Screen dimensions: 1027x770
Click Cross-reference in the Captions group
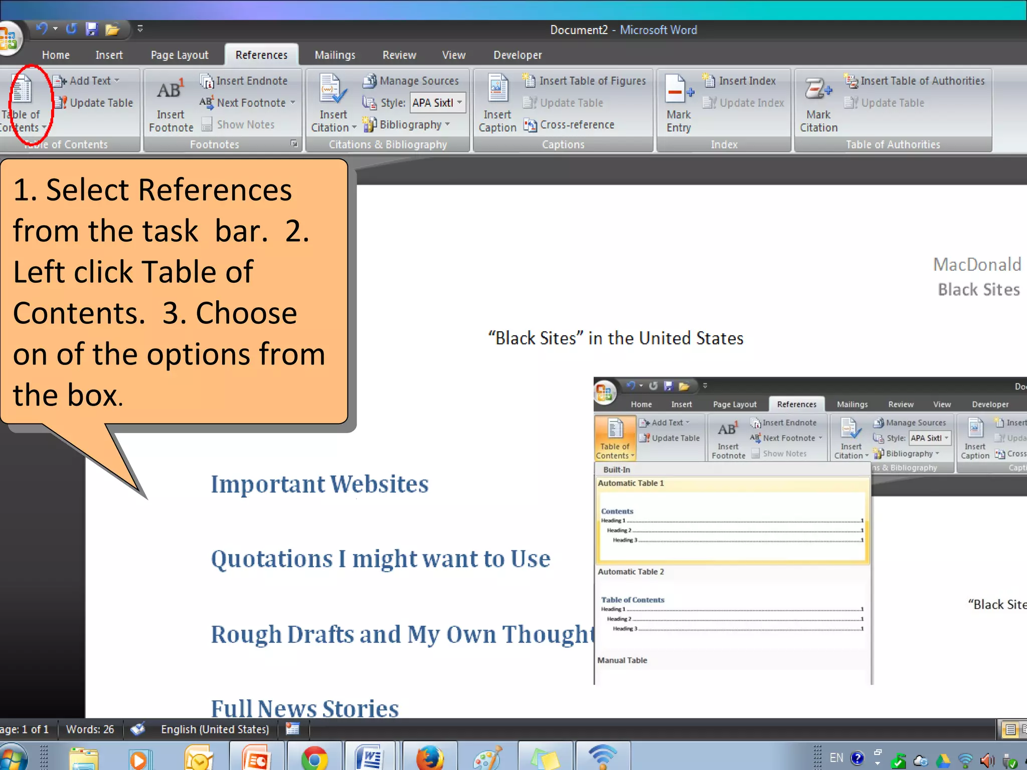(x=569, y=124)
